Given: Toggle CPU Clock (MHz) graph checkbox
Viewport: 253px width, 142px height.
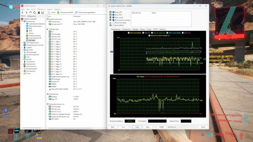Looking at the screenshot, I should [129, 33].
